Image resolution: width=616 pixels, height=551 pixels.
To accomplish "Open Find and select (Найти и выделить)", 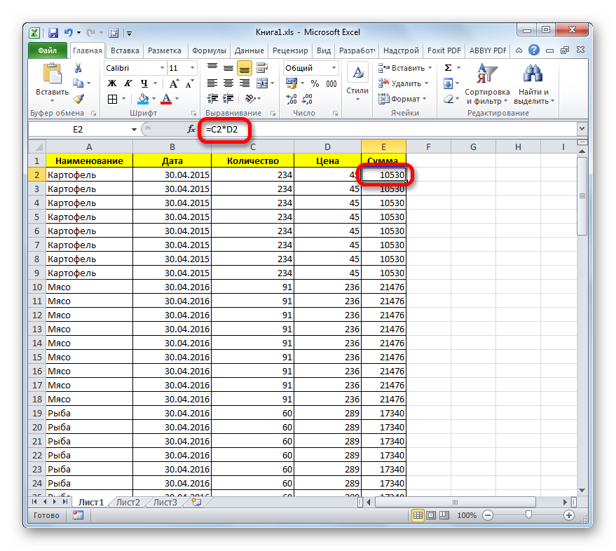I will [533, 84].
